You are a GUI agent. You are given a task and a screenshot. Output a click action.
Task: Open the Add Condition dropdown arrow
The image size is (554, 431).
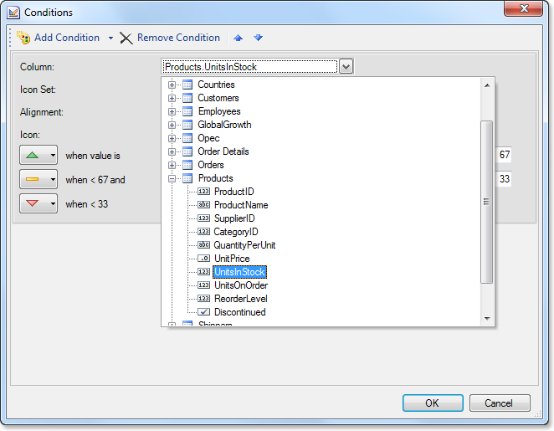click(x=110, y=38)
